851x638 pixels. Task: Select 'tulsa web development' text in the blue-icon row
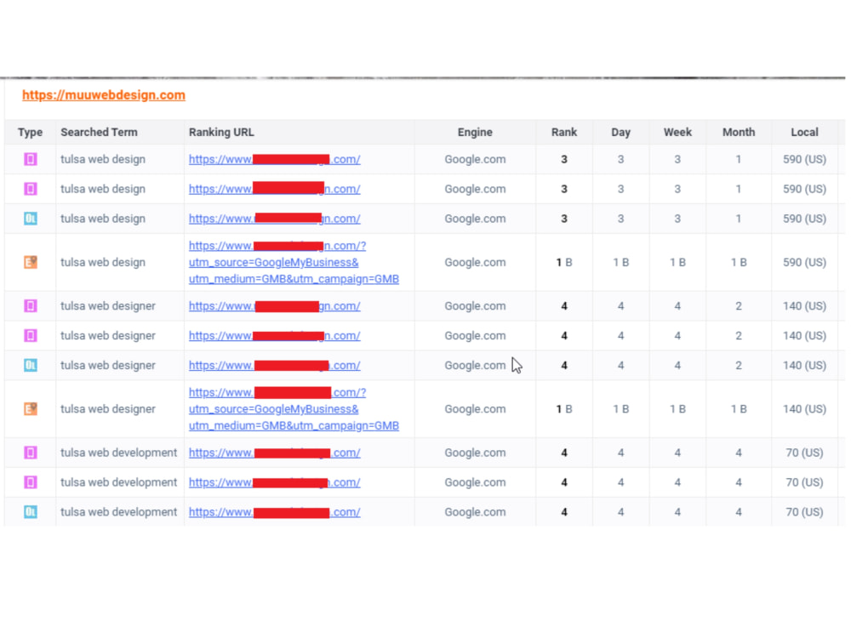(x=118, y=511)
